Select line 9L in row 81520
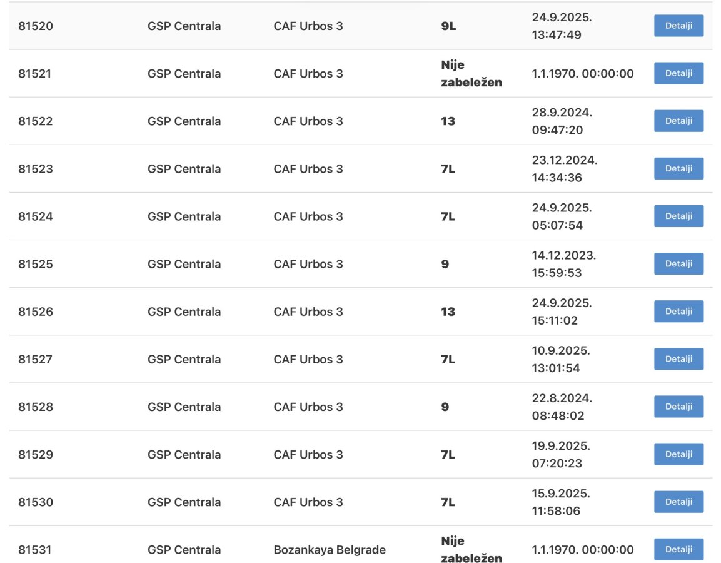The height and width of the screenshot is (563, 721). pos(448,26)
